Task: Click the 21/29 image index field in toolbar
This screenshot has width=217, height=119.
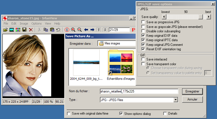Action: pos(119,30)
